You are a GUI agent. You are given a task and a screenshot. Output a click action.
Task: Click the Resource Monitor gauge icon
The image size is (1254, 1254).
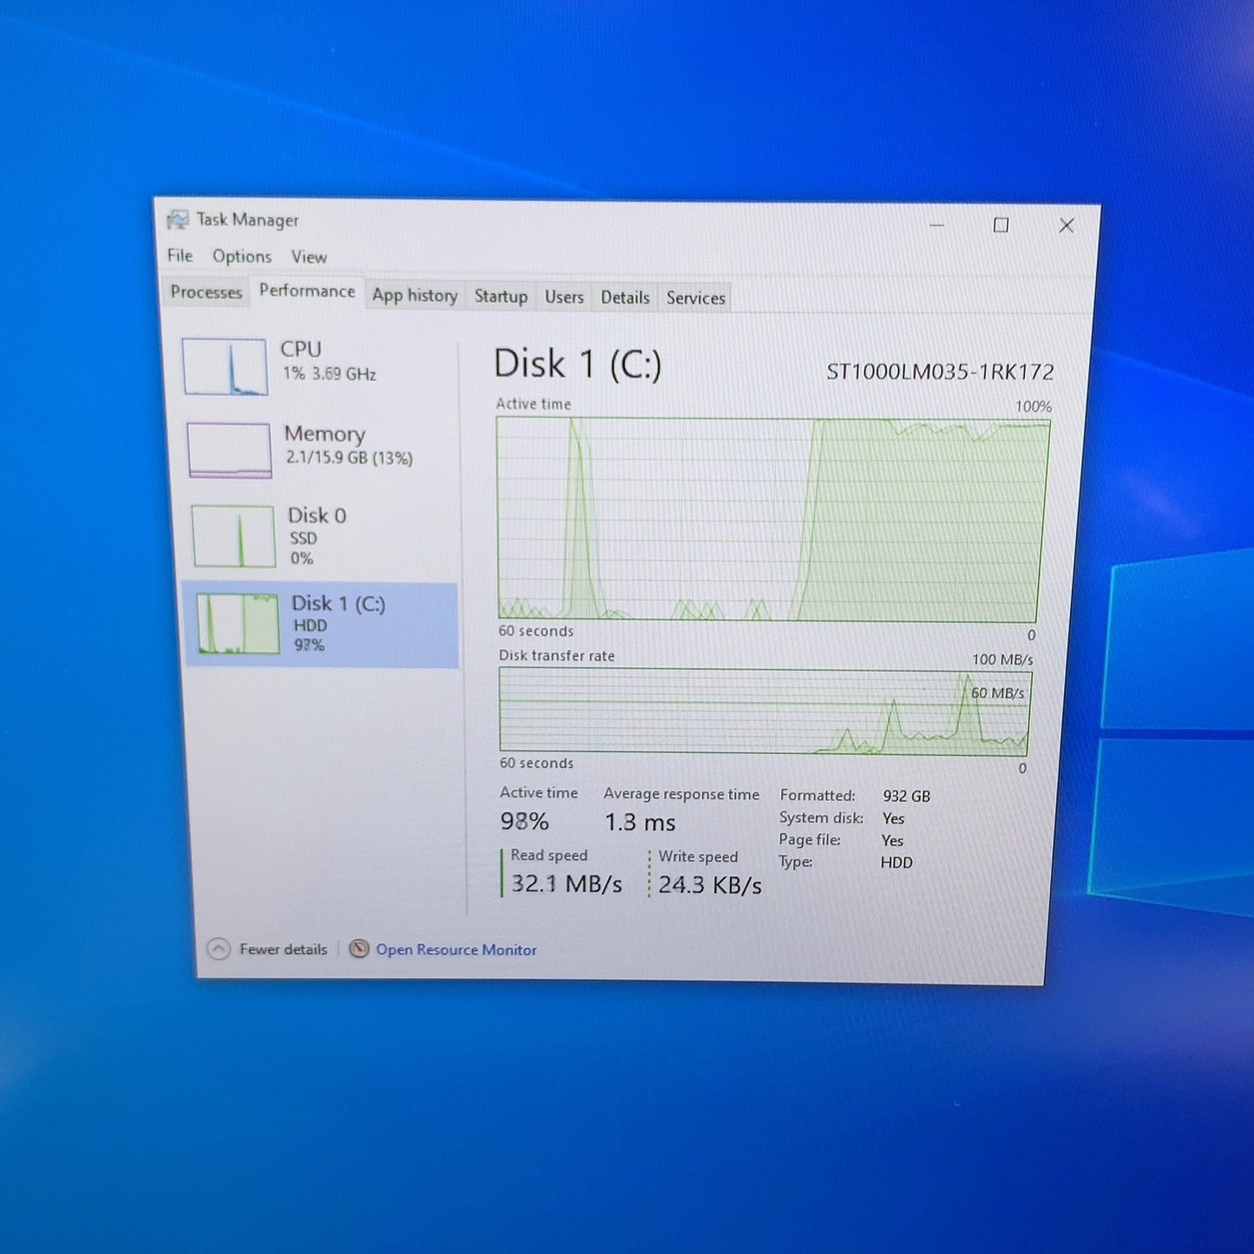(358, 949)
